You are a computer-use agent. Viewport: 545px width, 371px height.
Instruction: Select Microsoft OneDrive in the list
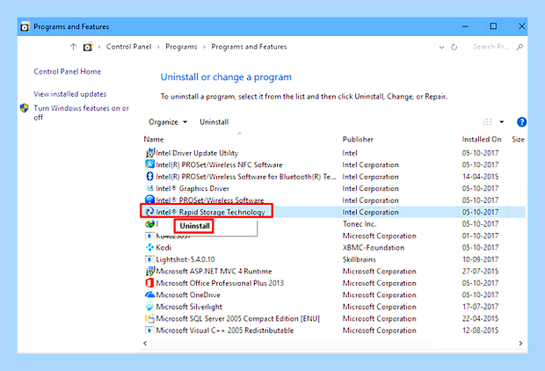188,295
